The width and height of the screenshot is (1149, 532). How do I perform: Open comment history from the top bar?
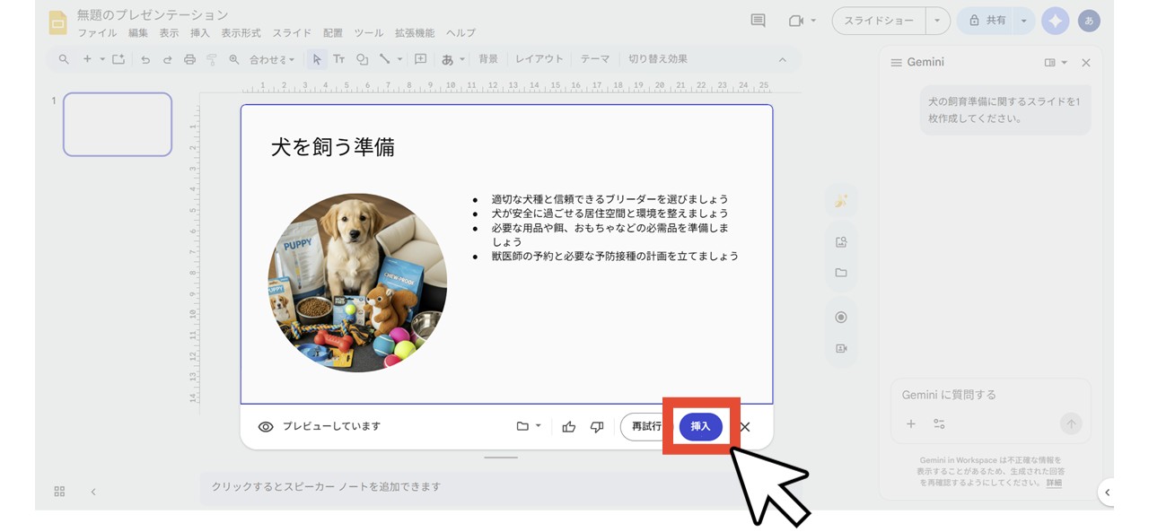pos(757,20)
